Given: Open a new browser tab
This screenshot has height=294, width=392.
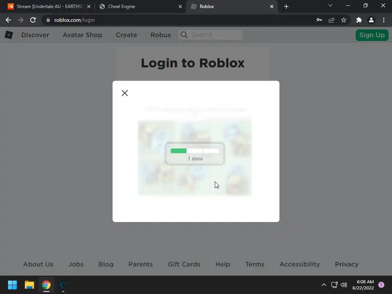Looking at the screenshot, I should coord(286,7).
